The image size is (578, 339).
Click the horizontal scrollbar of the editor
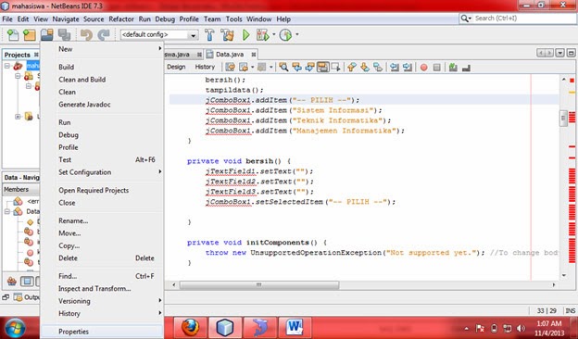tap(259, 285)
